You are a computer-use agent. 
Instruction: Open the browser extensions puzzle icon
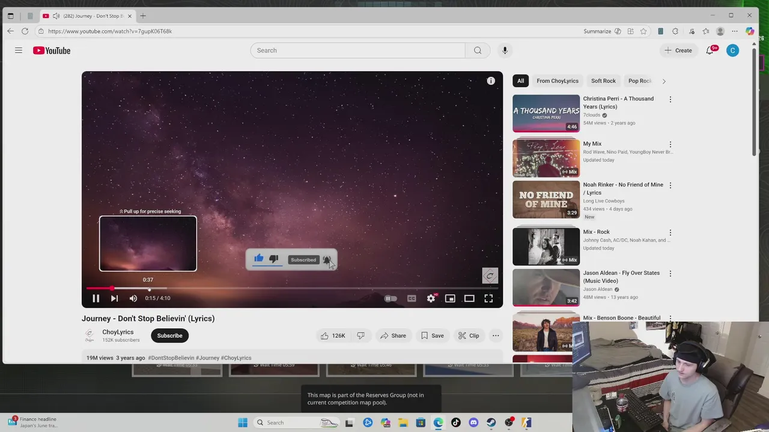675,31
